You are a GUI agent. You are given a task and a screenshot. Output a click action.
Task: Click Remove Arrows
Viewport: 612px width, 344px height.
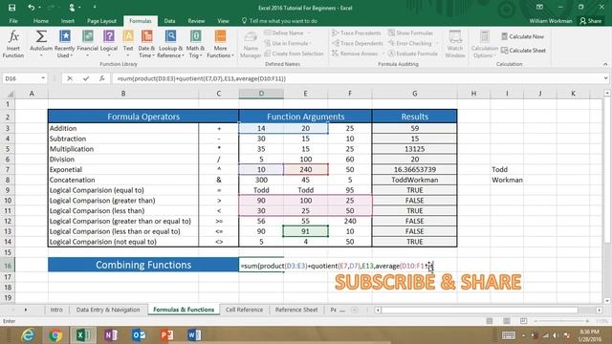pos(355,54)
